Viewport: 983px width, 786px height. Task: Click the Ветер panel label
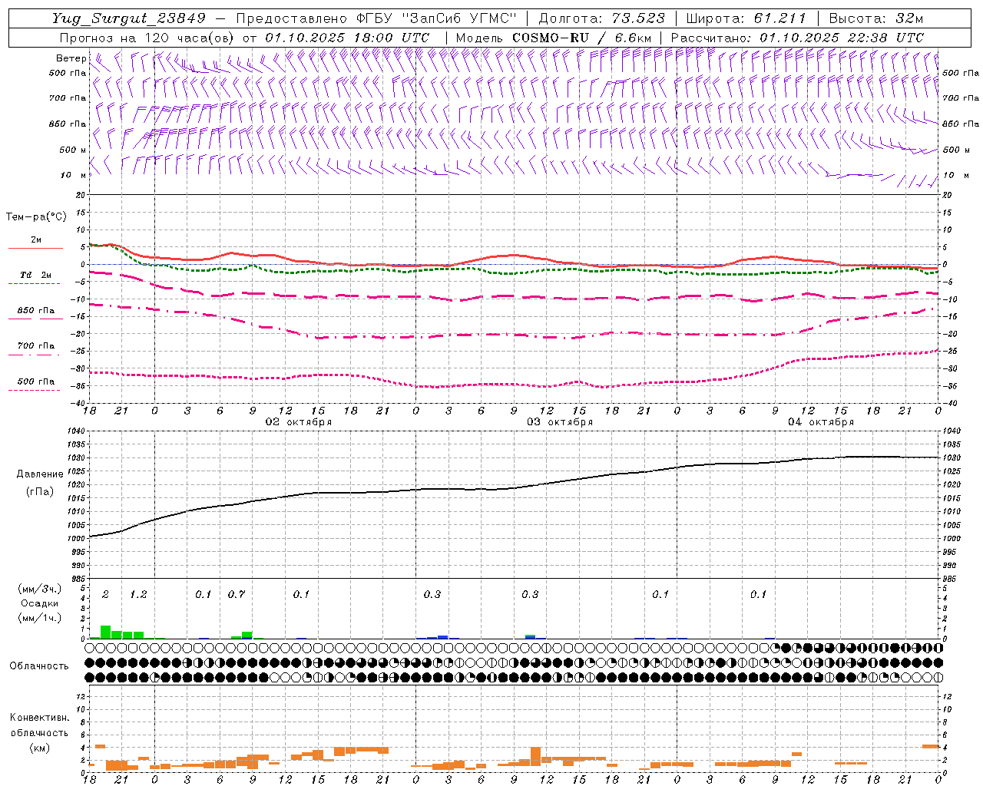[x=71, y=58]
